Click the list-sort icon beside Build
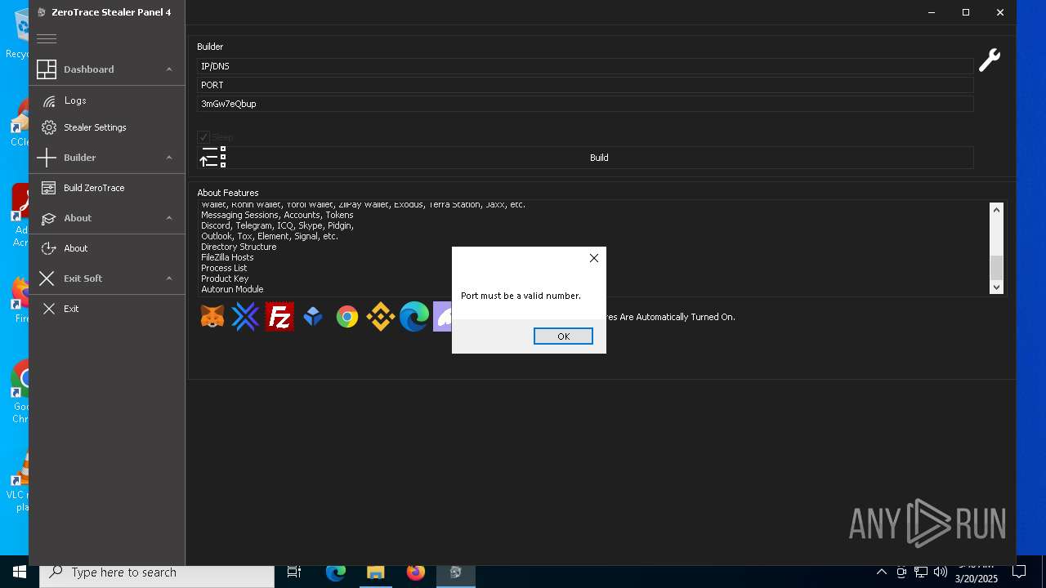 (x=212, y=158)
